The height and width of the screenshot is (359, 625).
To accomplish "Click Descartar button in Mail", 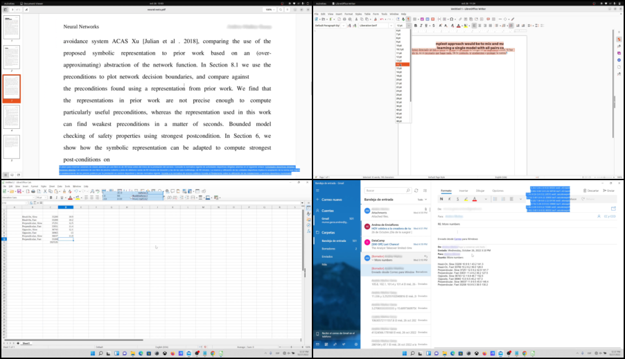I will 591,191.
